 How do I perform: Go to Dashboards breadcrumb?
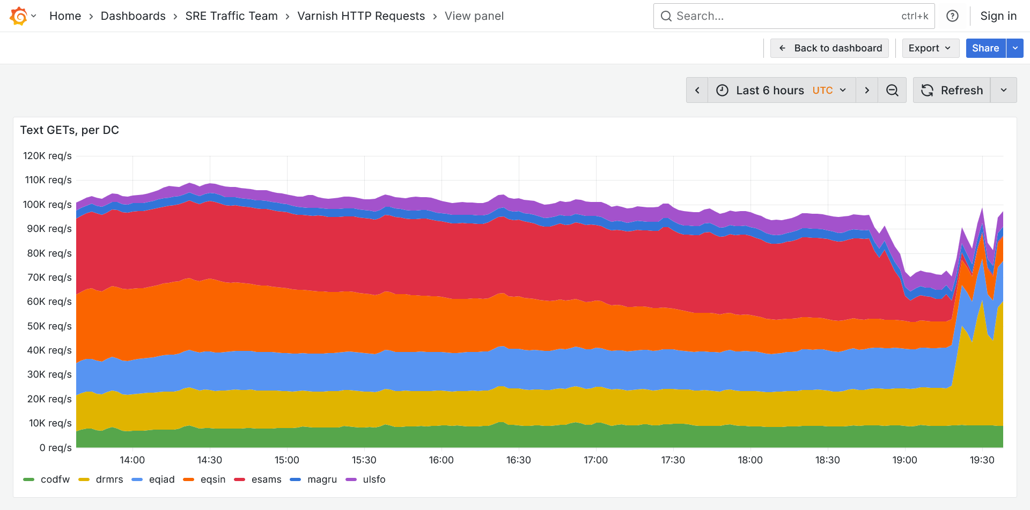point(133,16)
